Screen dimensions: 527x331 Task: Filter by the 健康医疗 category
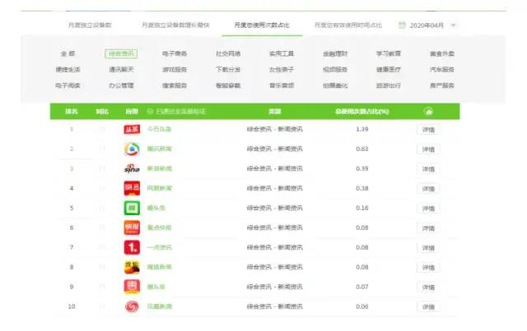click(388, 70)
